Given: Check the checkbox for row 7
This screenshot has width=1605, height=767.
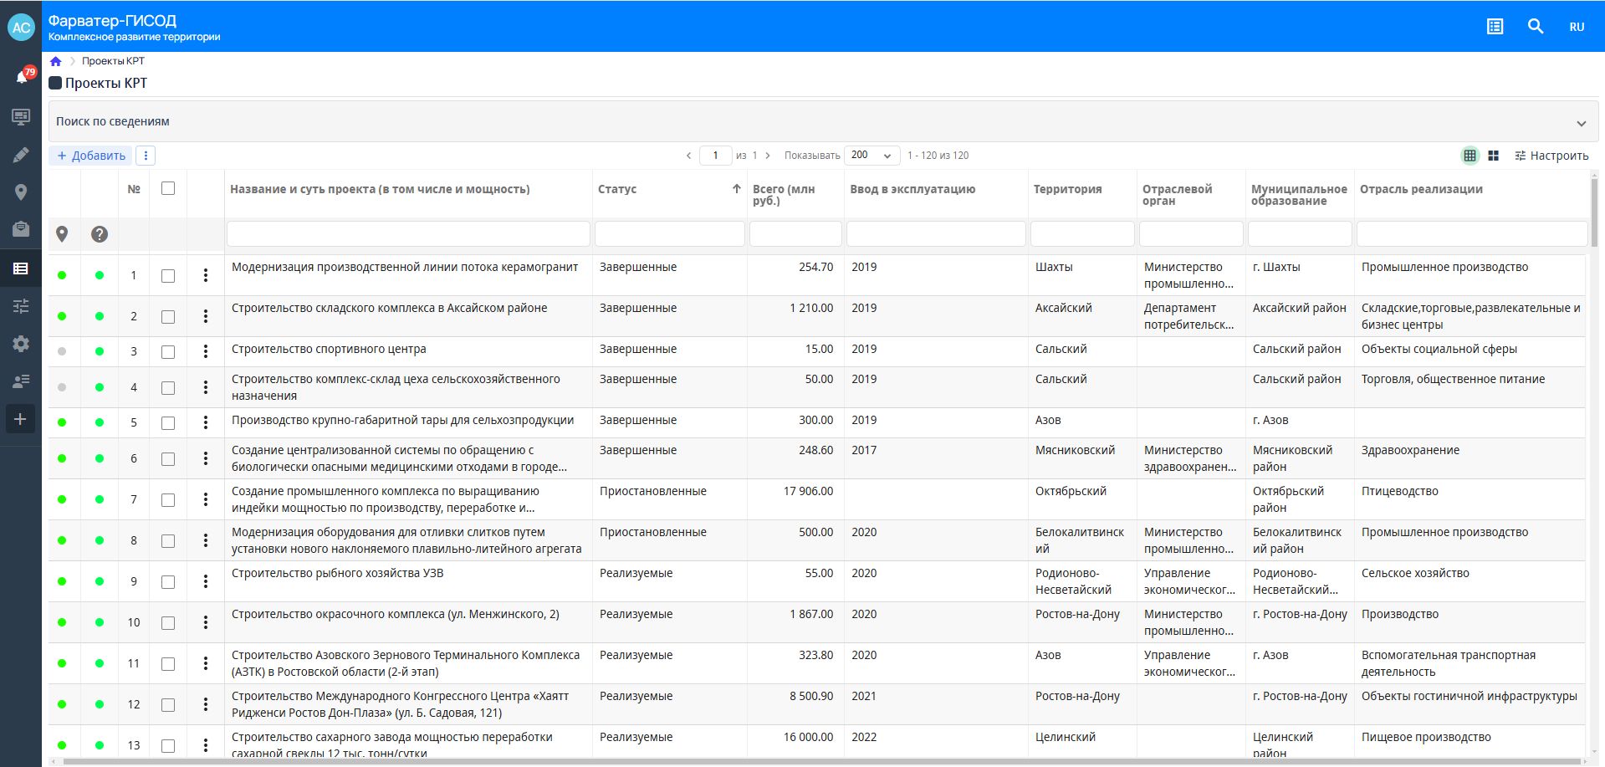Looking at the screenshot, I should [x=168, y=500].
